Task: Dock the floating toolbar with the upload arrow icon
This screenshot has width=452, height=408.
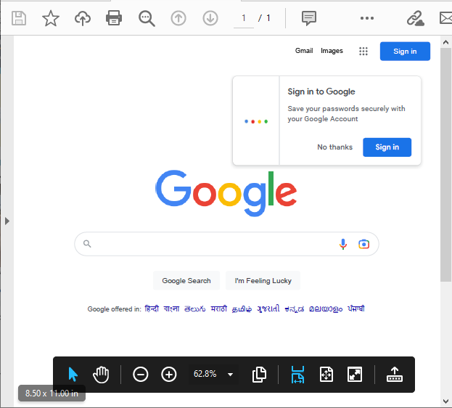Action: [x=395, y=375]
